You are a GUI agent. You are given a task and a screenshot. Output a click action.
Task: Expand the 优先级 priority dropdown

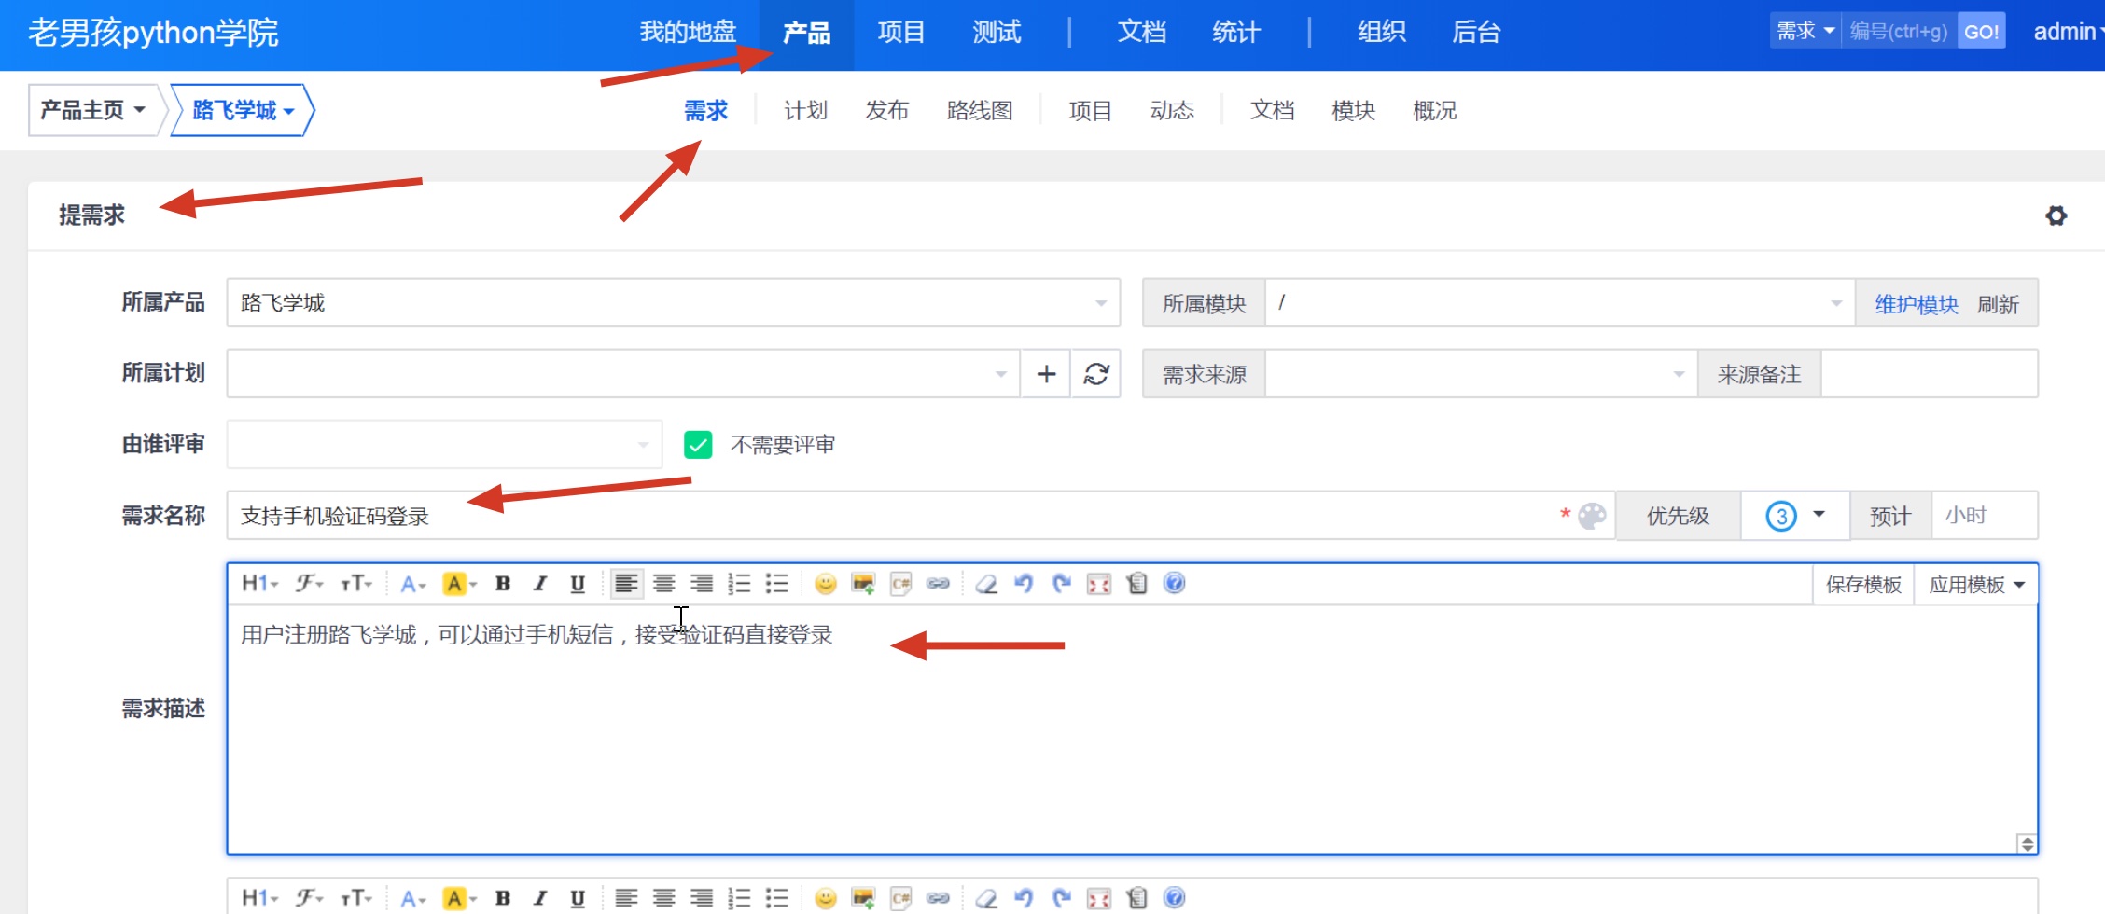tap(1795, 516)
